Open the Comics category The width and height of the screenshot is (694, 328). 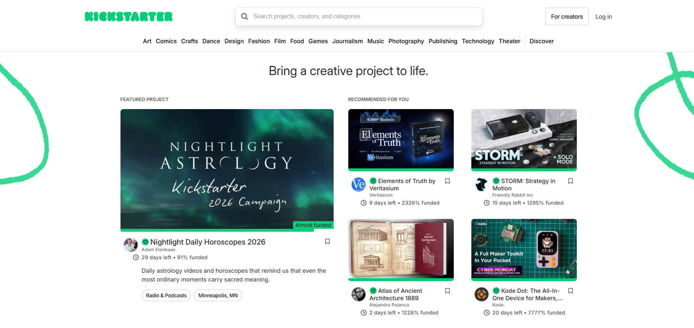tap(166, 41)
